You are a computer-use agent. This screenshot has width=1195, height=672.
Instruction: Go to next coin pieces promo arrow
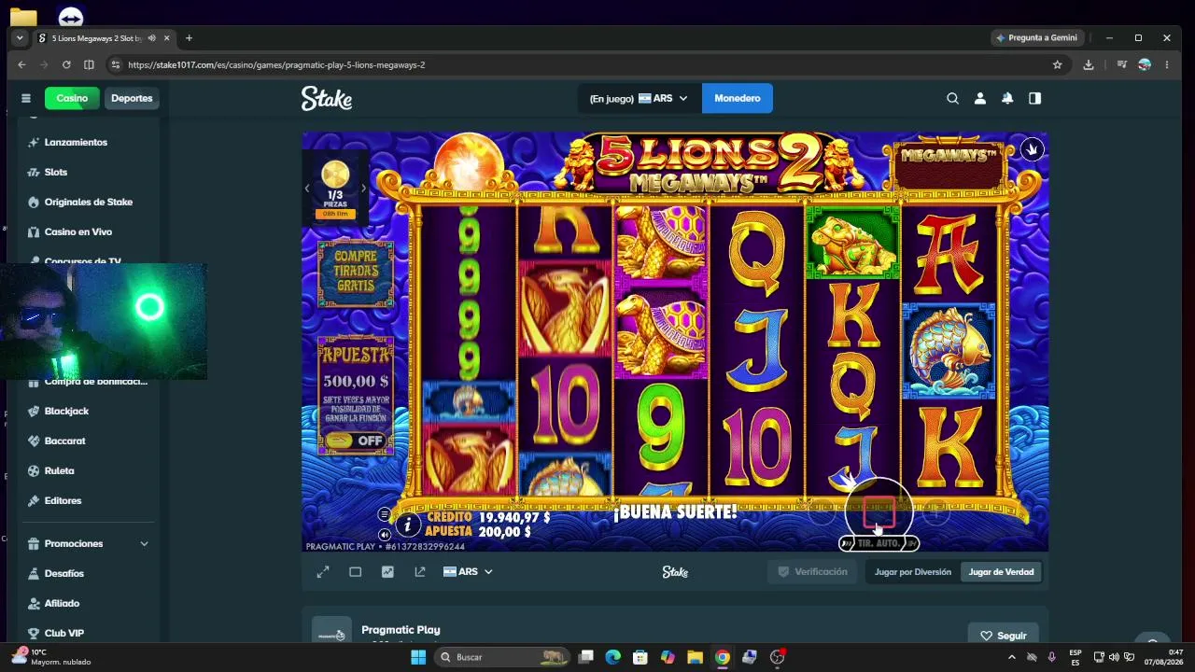363,189
